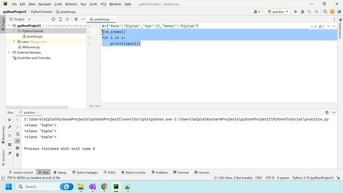Open the VCS menu
343x193 pixels.
point(103,4)
